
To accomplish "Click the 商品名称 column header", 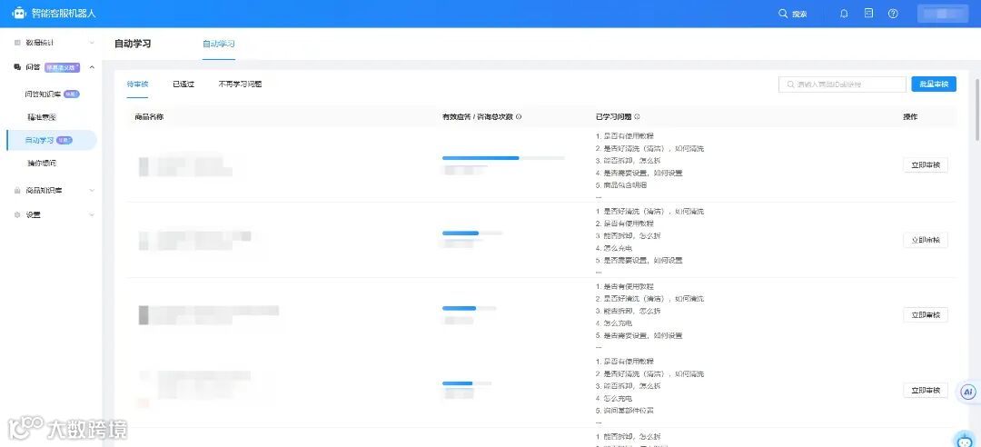I will coord(150,117).
